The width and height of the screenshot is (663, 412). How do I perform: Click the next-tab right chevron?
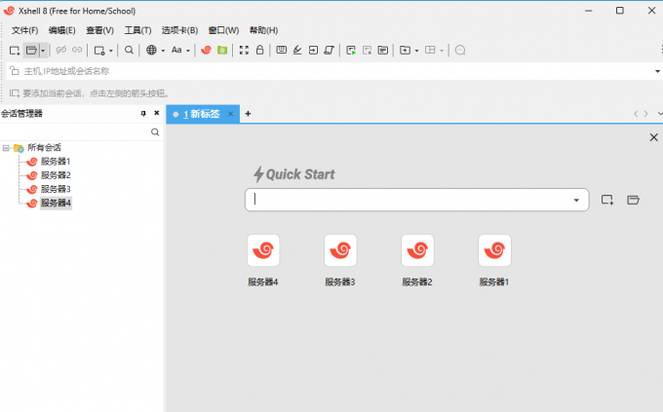[x=645, y=114]
